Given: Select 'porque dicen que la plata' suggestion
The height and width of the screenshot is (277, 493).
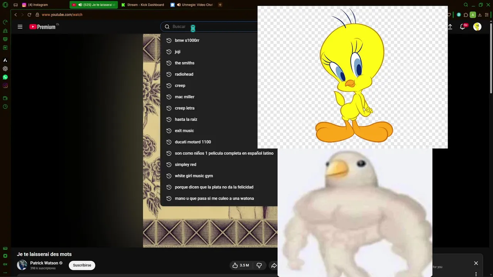Looking at the screenshot, I should coord(219,187).
